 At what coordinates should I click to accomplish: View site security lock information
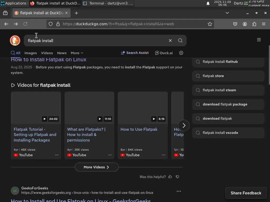click(x=58, y=24)
